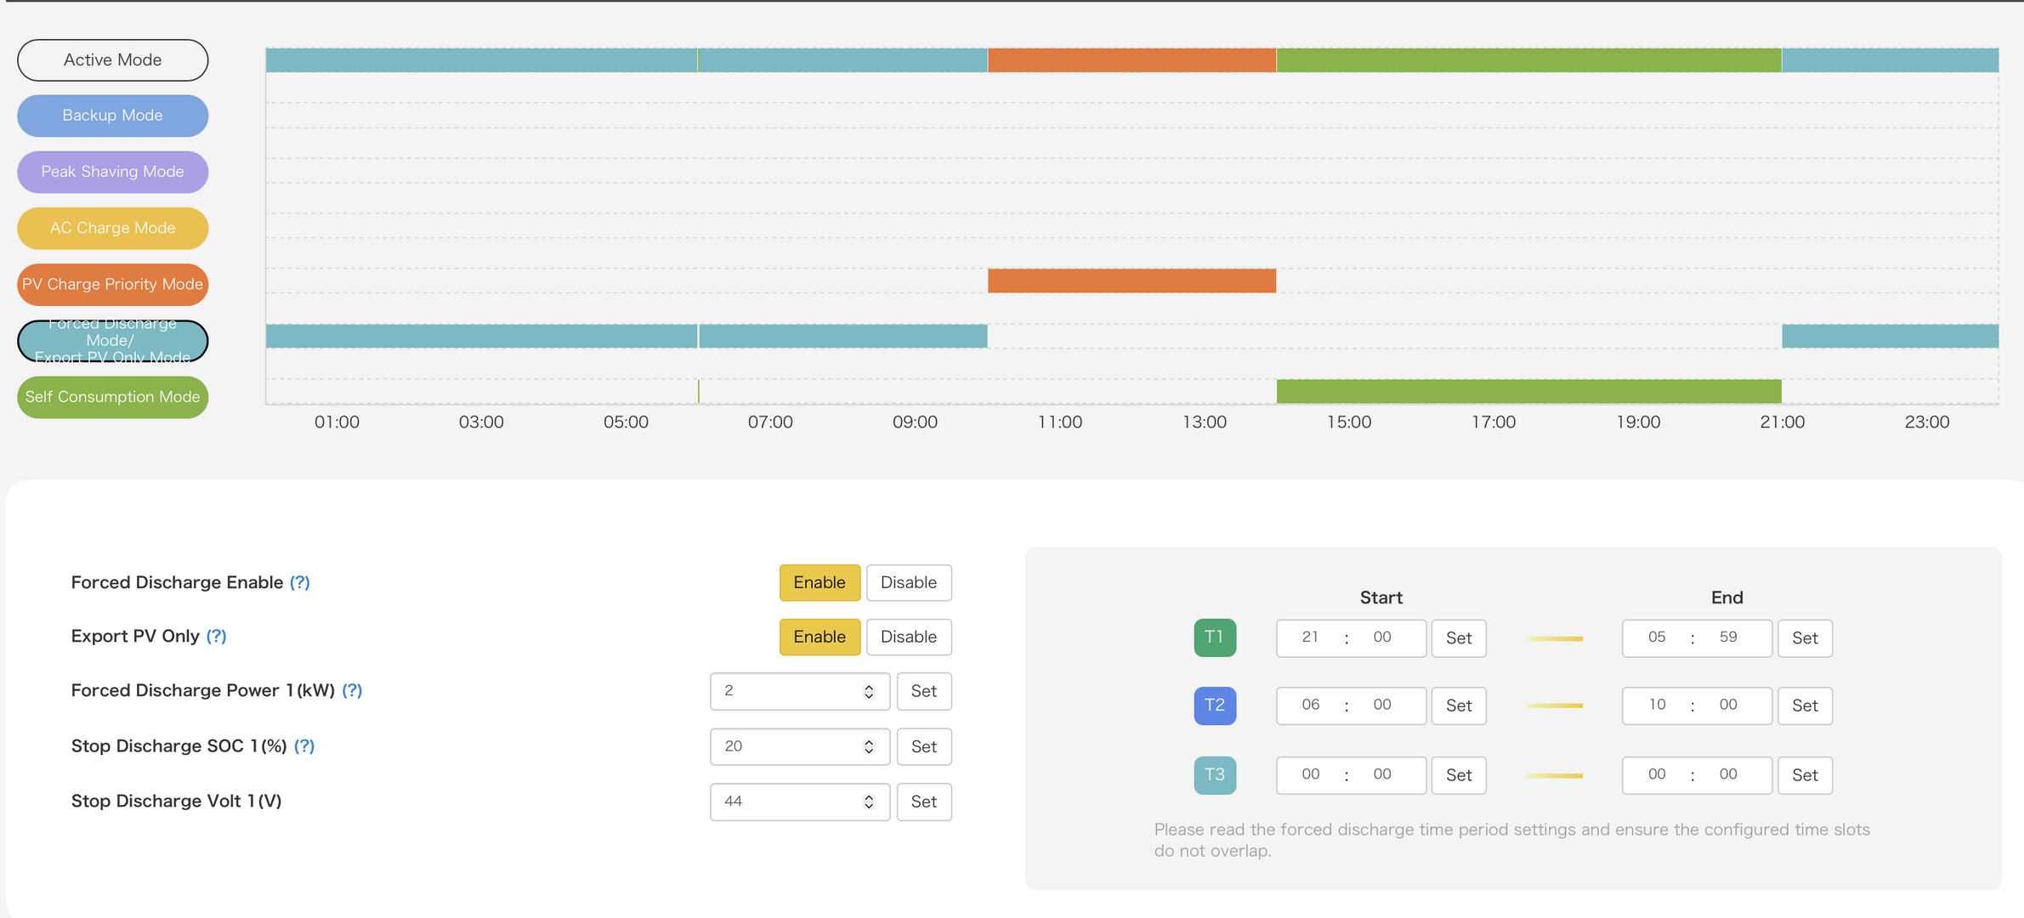Disable Forced Discharge Enable option
Image resolution: width=2024 pixels, height=918 pixels.
coord(909,582)
